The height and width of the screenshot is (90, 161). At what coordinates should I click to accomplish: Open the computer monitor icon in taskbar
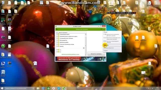pyautogui.click(x=43, y=88)
